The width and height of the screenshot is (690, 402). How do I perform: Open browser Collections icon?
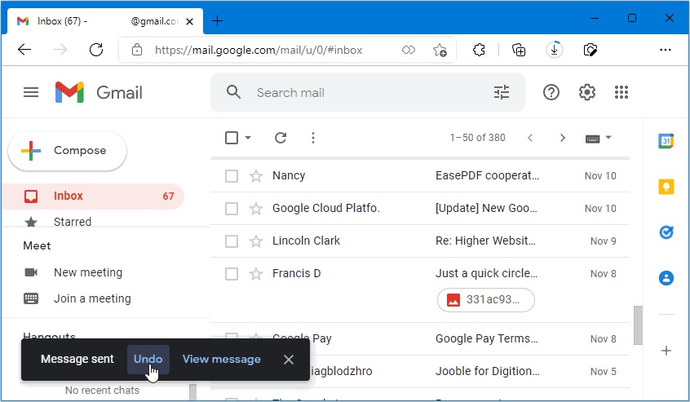coord(519,50)
